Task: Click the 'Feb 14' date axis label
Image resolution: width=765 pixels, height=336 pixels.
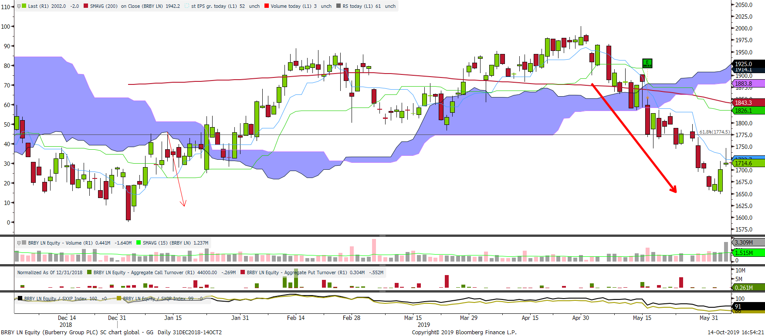Action: (296, 318)
